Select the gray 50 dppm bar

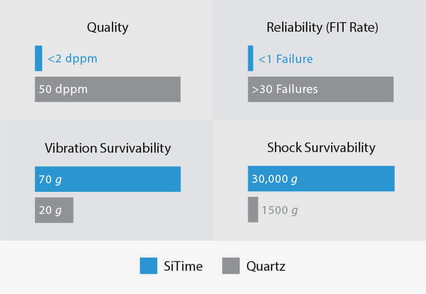[x=107, y=90]
